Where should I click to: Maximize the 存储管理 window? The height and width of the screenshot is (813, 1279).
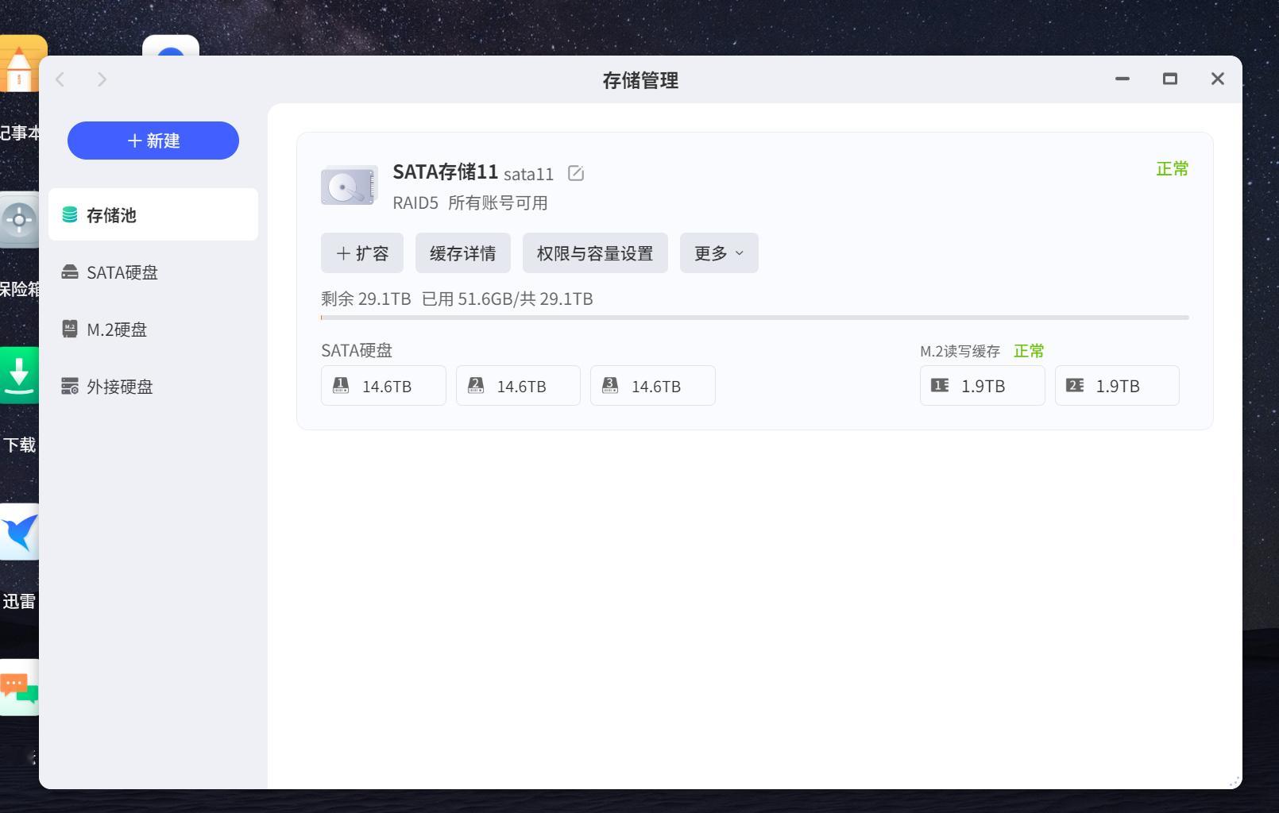tap(1170, 79)
